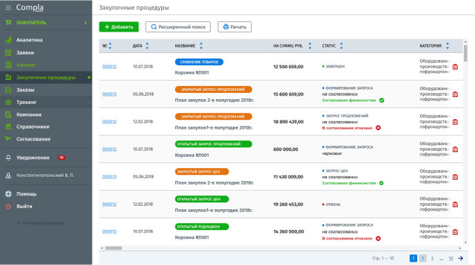
Task: Expand the Покупатель role chevron
Action: (x=85, y=23)
